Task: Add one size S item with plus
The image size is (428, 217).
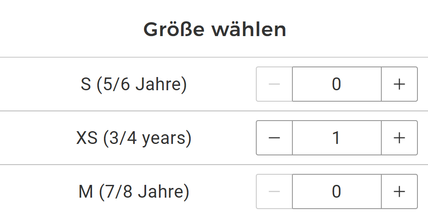Action: (x=399, y=84)
